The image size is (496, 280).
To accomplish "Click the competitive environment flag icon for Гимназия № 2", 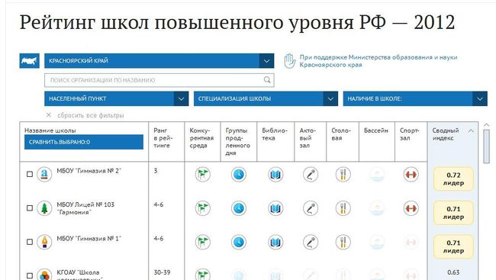I will click(202, 174).
